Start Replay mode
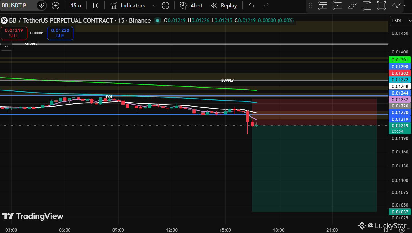Viewport: 412px width, 233px height. click(224, 5)
